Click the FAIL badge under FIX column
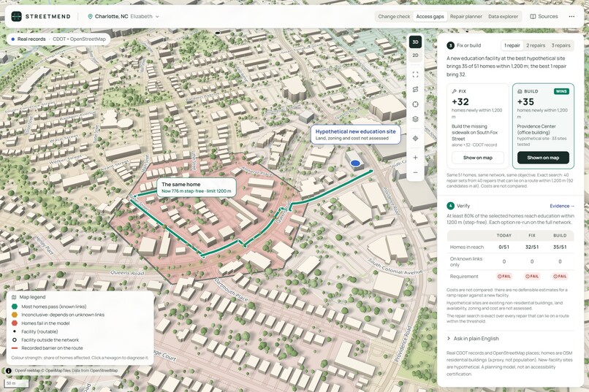 tap(531, 277)
